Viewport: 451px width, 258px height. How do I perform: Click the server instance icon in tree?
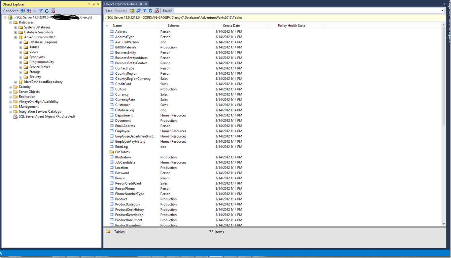click(10, 17)
